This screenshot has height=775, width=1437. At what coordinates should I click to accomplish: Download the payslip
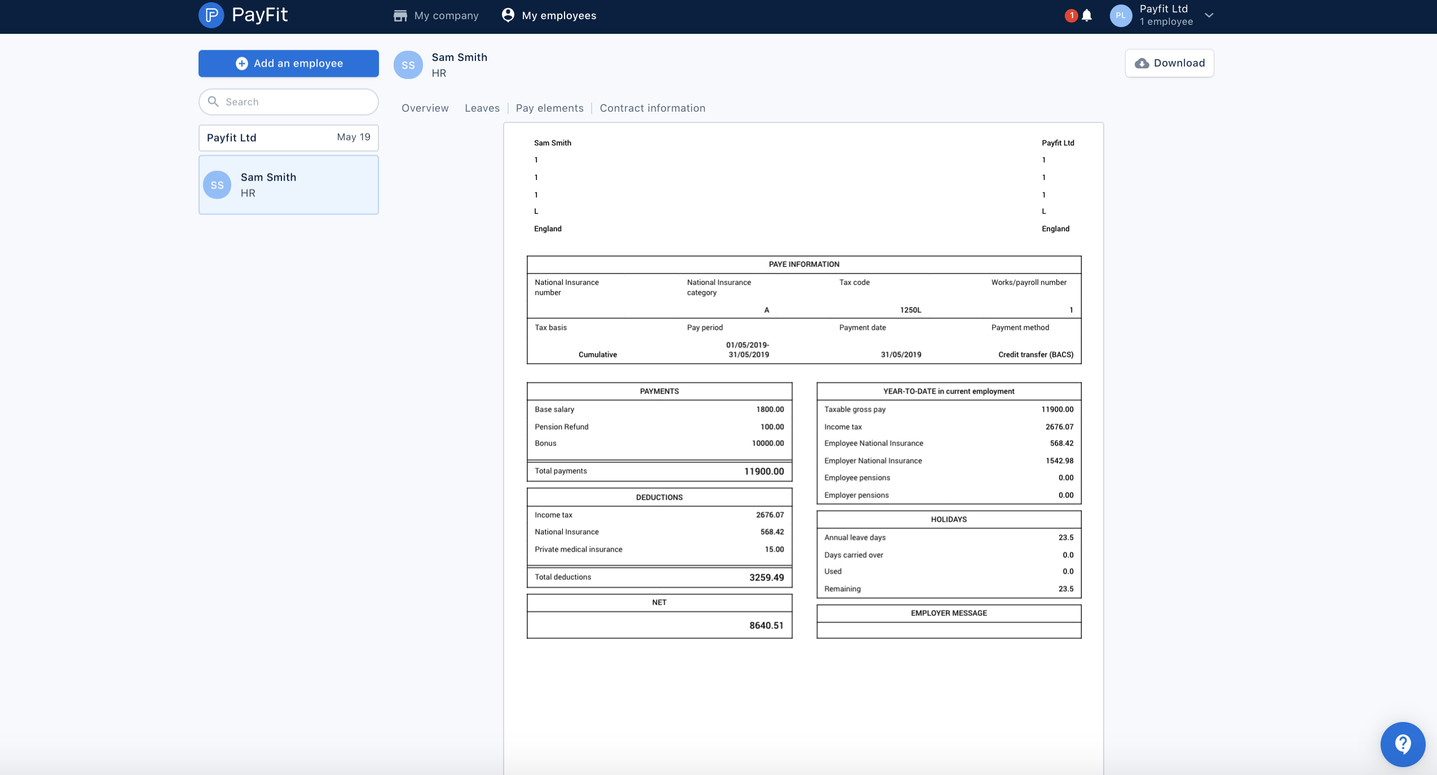[1170, 63]
